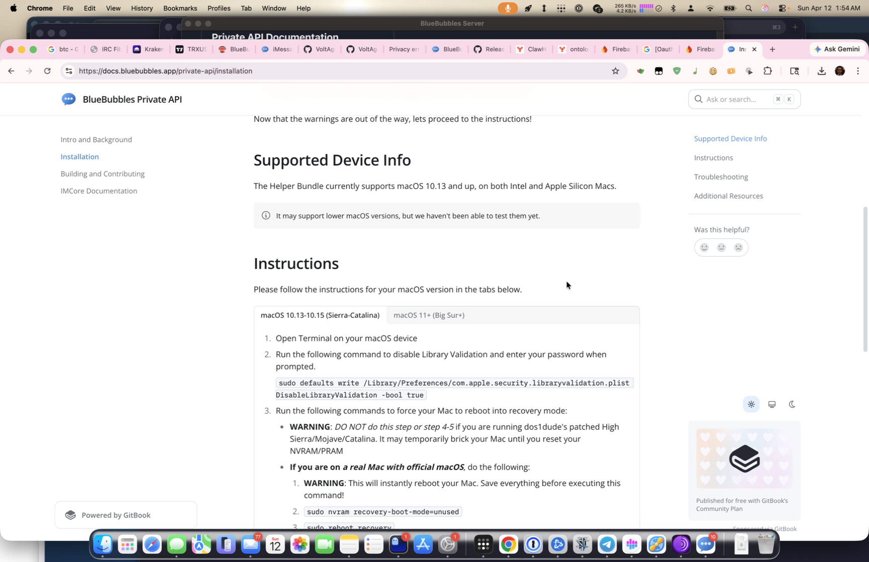Open Chrome's Downloads icon in the toolbar
This screenshot has width=869, height=562.
821,71
